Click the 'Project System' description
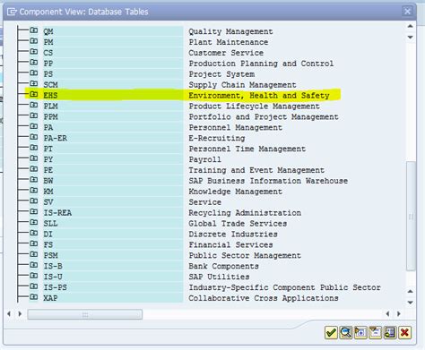 (x=221, y=74)
